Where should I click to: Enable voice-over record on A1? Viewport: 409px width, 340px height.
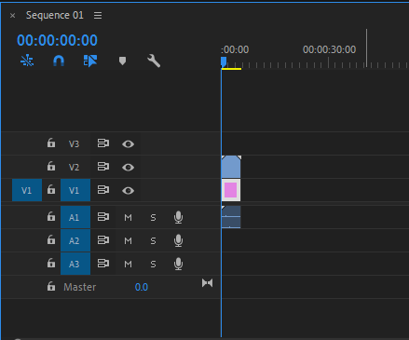pyautogui.click(x=178, y=217)
